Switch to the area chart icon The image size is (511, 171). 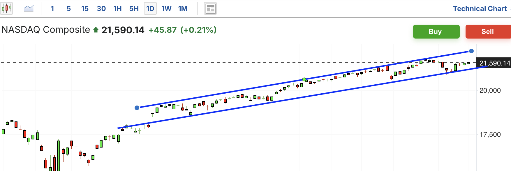pos(29,8)
